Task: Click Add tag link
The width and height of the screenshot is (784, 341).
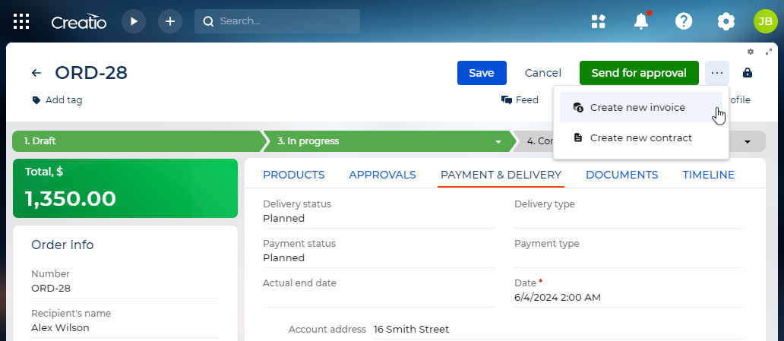Action: click(64, 100)
